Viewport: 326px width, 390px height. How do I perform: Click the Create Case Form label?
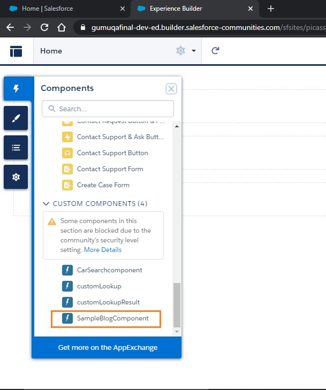(x=103, y=185)
